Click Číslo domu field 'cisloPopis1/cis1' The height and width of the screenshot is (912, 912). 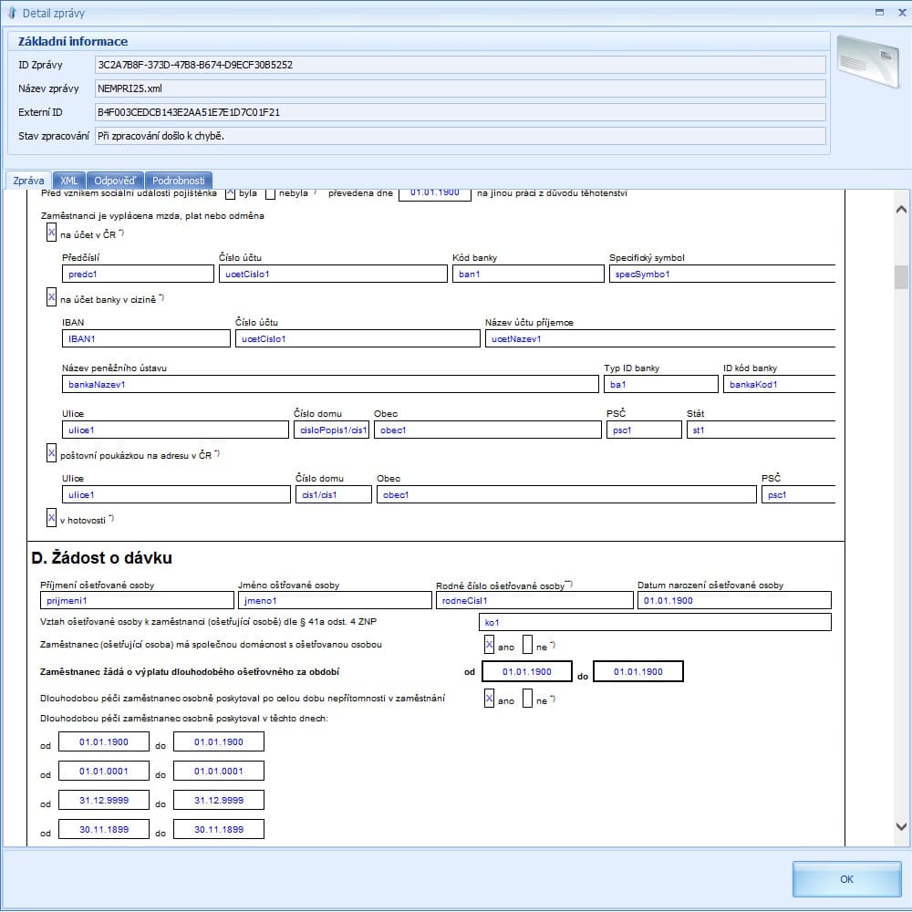click(x=332, y=430)
